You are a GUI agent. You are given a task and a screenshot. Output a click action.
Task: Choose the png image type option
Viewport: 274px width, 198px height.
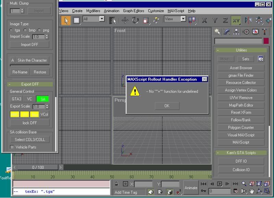tap(39, 30)
